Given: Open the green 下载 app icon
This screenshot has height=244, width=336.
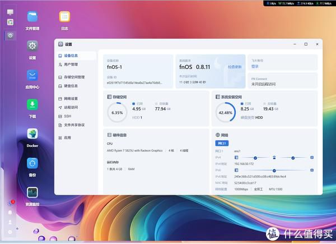Looking at the screenshot, I should (x=32, y=104).
